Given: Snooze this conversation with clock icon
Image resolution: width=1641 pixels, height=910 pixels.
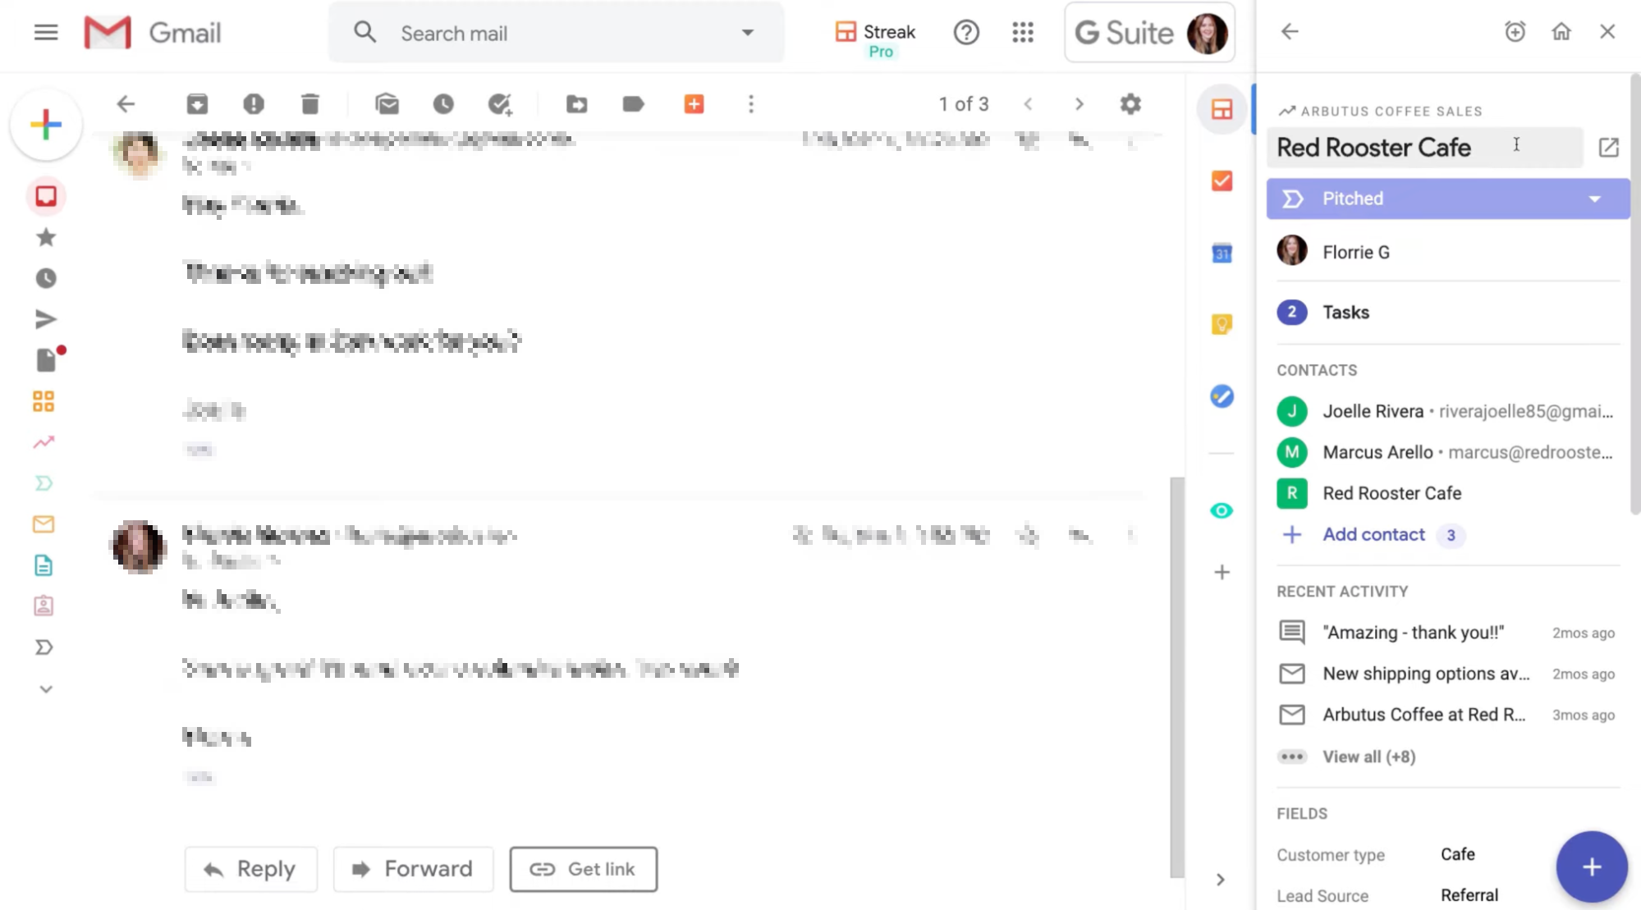Looking at the screenshot, I should tap(443, 104).
